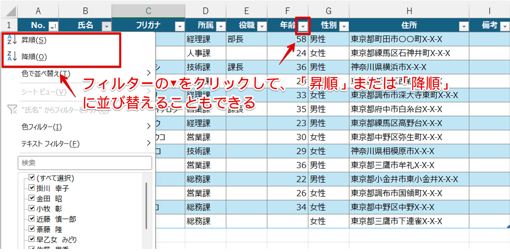Click the 東京都三鷹市下連雀X-X-X address cell

pos(409,221)
